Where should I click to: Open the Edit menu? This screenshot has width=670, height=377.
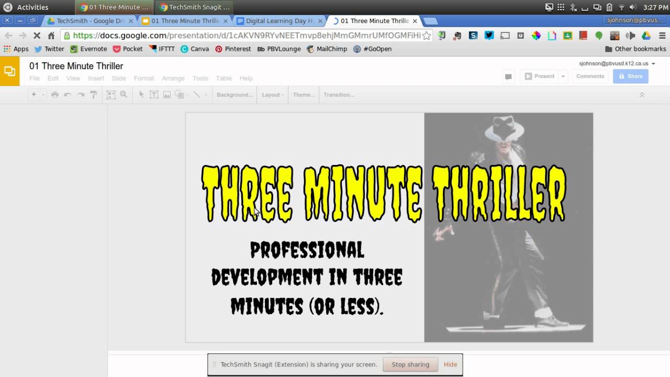click(53, 78)
